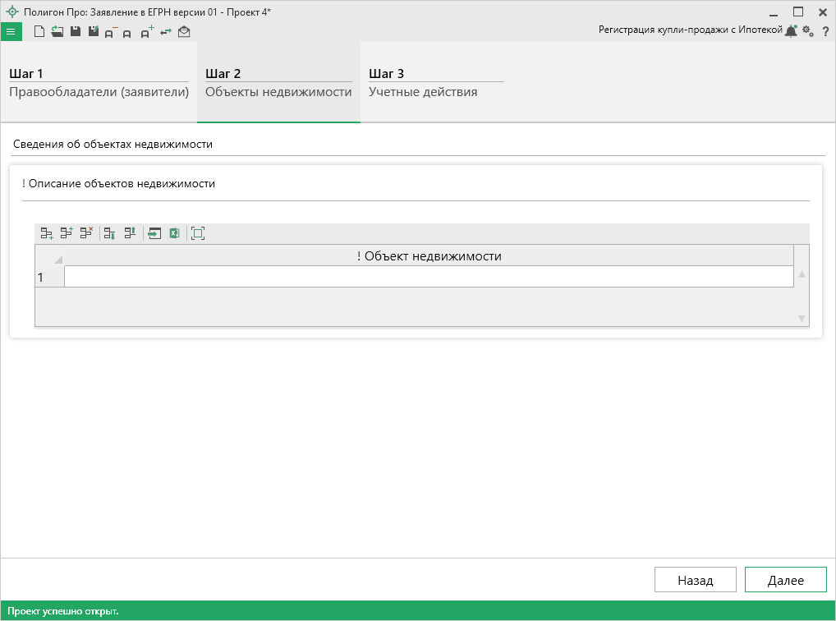
Task: Add a row to the objects table
Action: click(47, 233)
